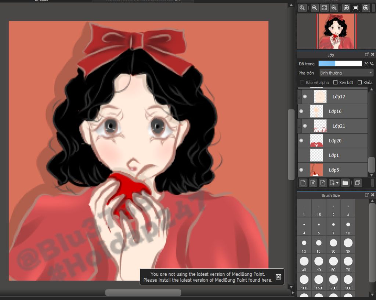Pick brush size 70 preset
Screen dimensions: 376x300
pyautogui.click(x=348, y=263)
